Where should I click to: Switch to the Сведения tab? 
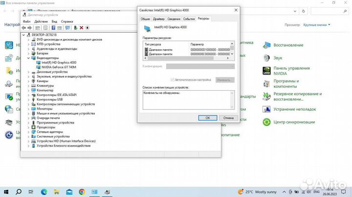[x=174, y=19]
